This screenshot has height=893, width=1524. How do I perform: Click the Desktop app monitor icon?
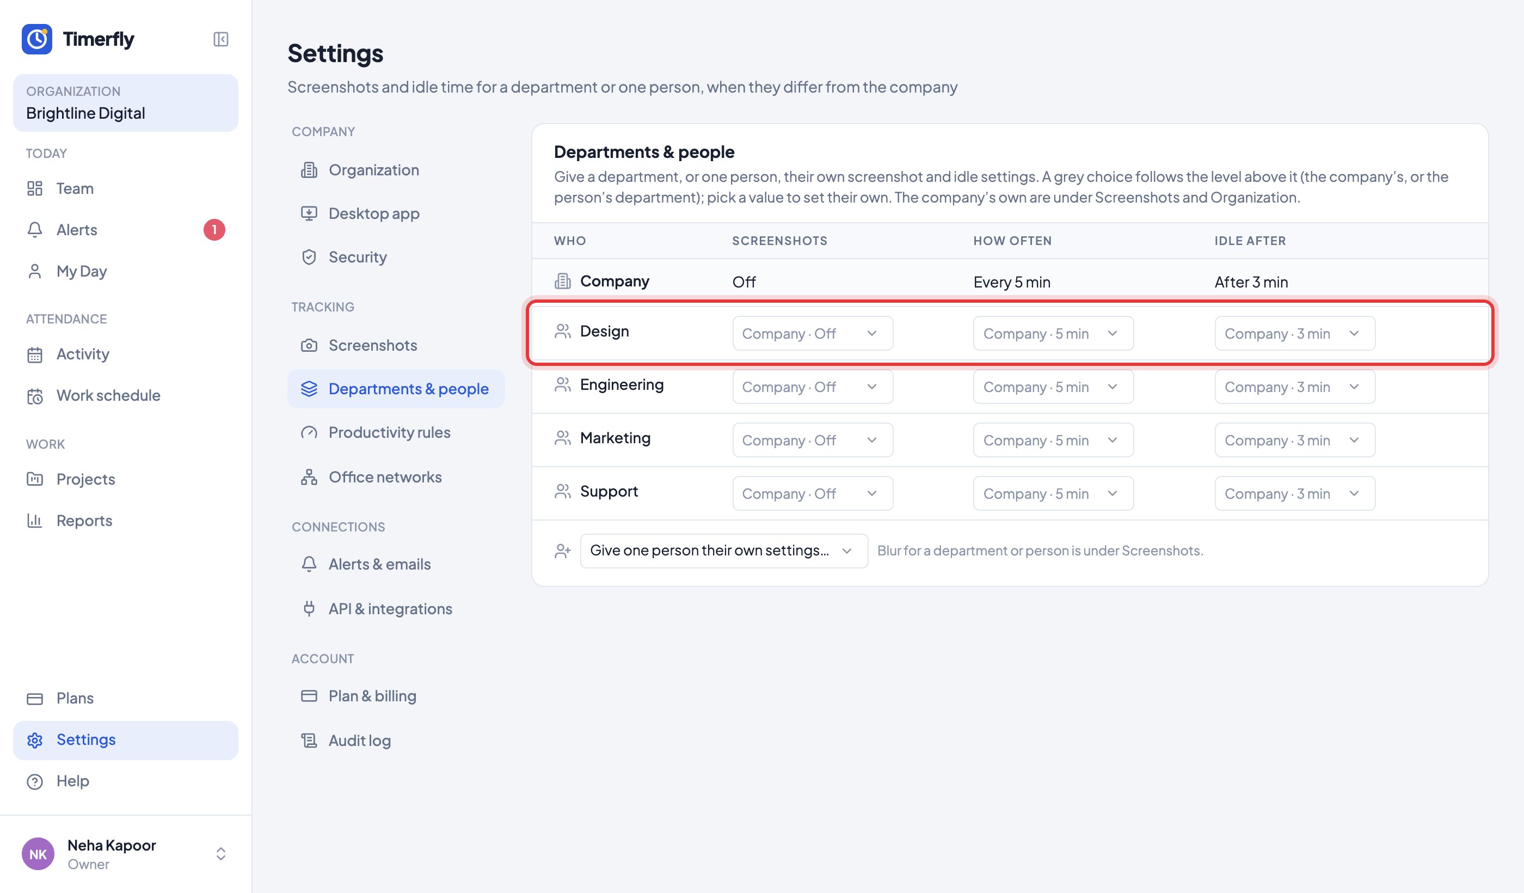point(309,213)
